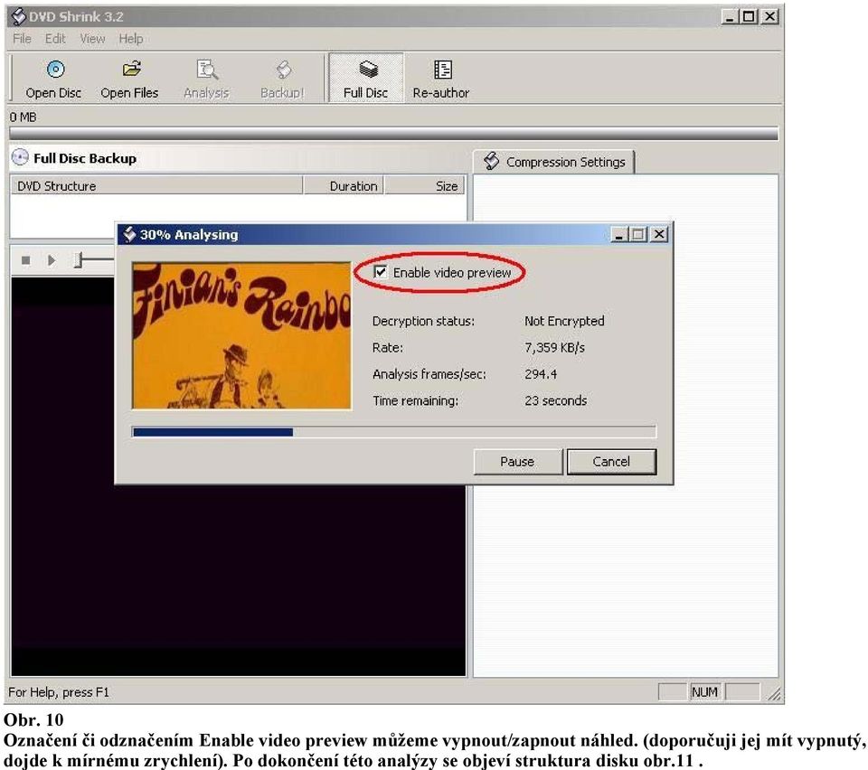The width and height of the screenshot is (868, 770).
Task: Click the Analysing dialog title icon
Action: coord(129,235)
